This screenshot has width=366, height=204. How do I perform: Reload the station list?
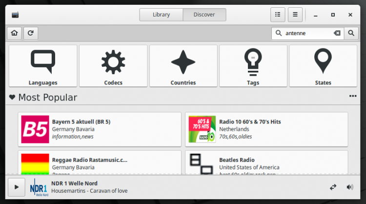coord(31,33)
